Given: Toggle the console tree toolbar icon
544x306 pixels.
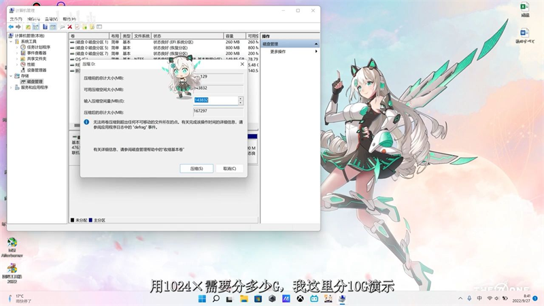Looking at the screenshot, I should pyautogui.click(x=36, y=27).
